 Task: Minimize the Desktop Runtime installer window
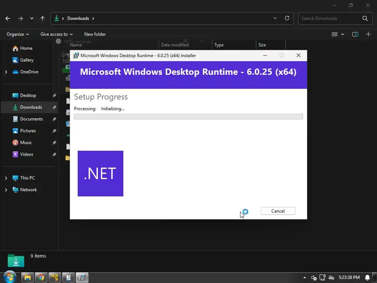[265, 55]
